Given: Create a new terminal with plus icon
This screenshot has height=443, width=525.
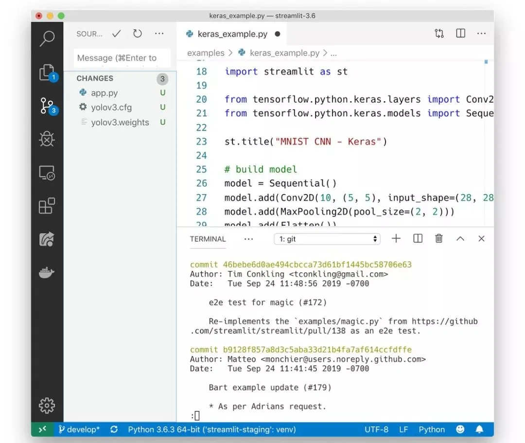Looking at the screenshot, I should pos(396,238).
